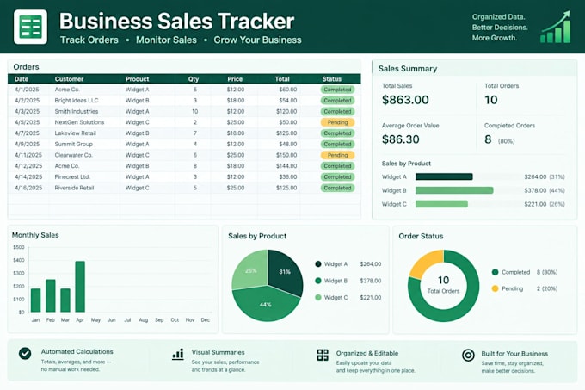The width and height of the screenshot is (585, 390).
Task: Select the Completed badge for Riverside Retail
Action: click(x=337, y=188)
